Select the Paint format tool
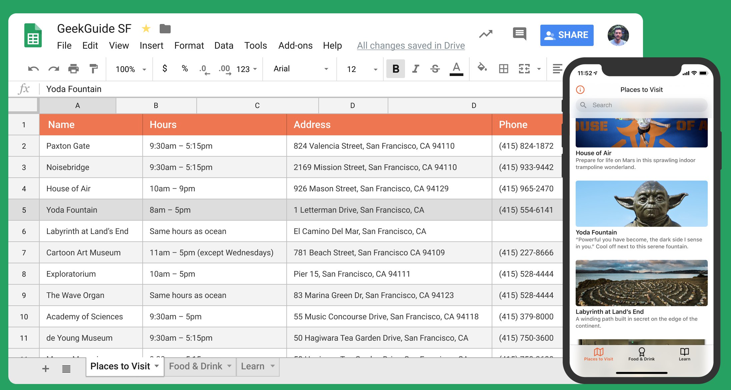The height and width of the screenshot is (390, 731). click(94, 69)
